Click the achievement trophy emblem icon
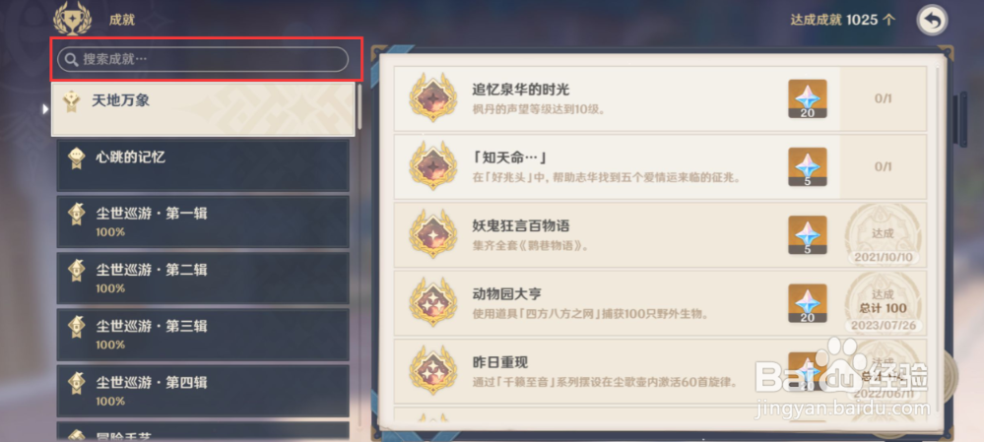The height and width of the screenshot is (442, 984). 72,18
